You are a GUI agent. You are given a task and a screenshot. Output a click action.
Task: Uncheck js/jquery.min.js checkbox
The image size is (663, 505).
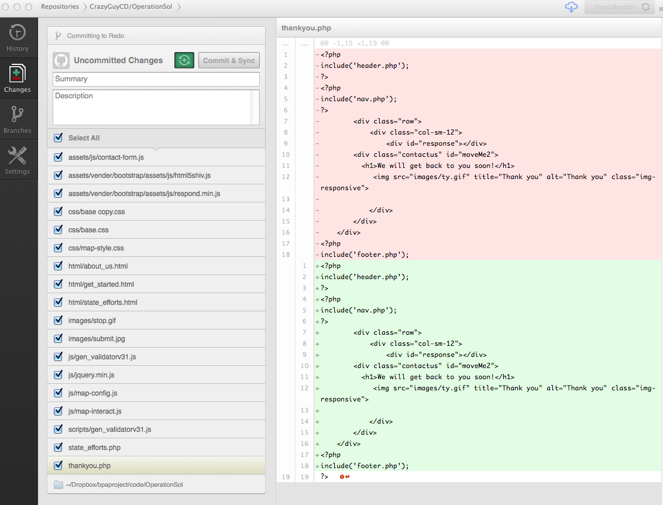[x=59, y=375]
